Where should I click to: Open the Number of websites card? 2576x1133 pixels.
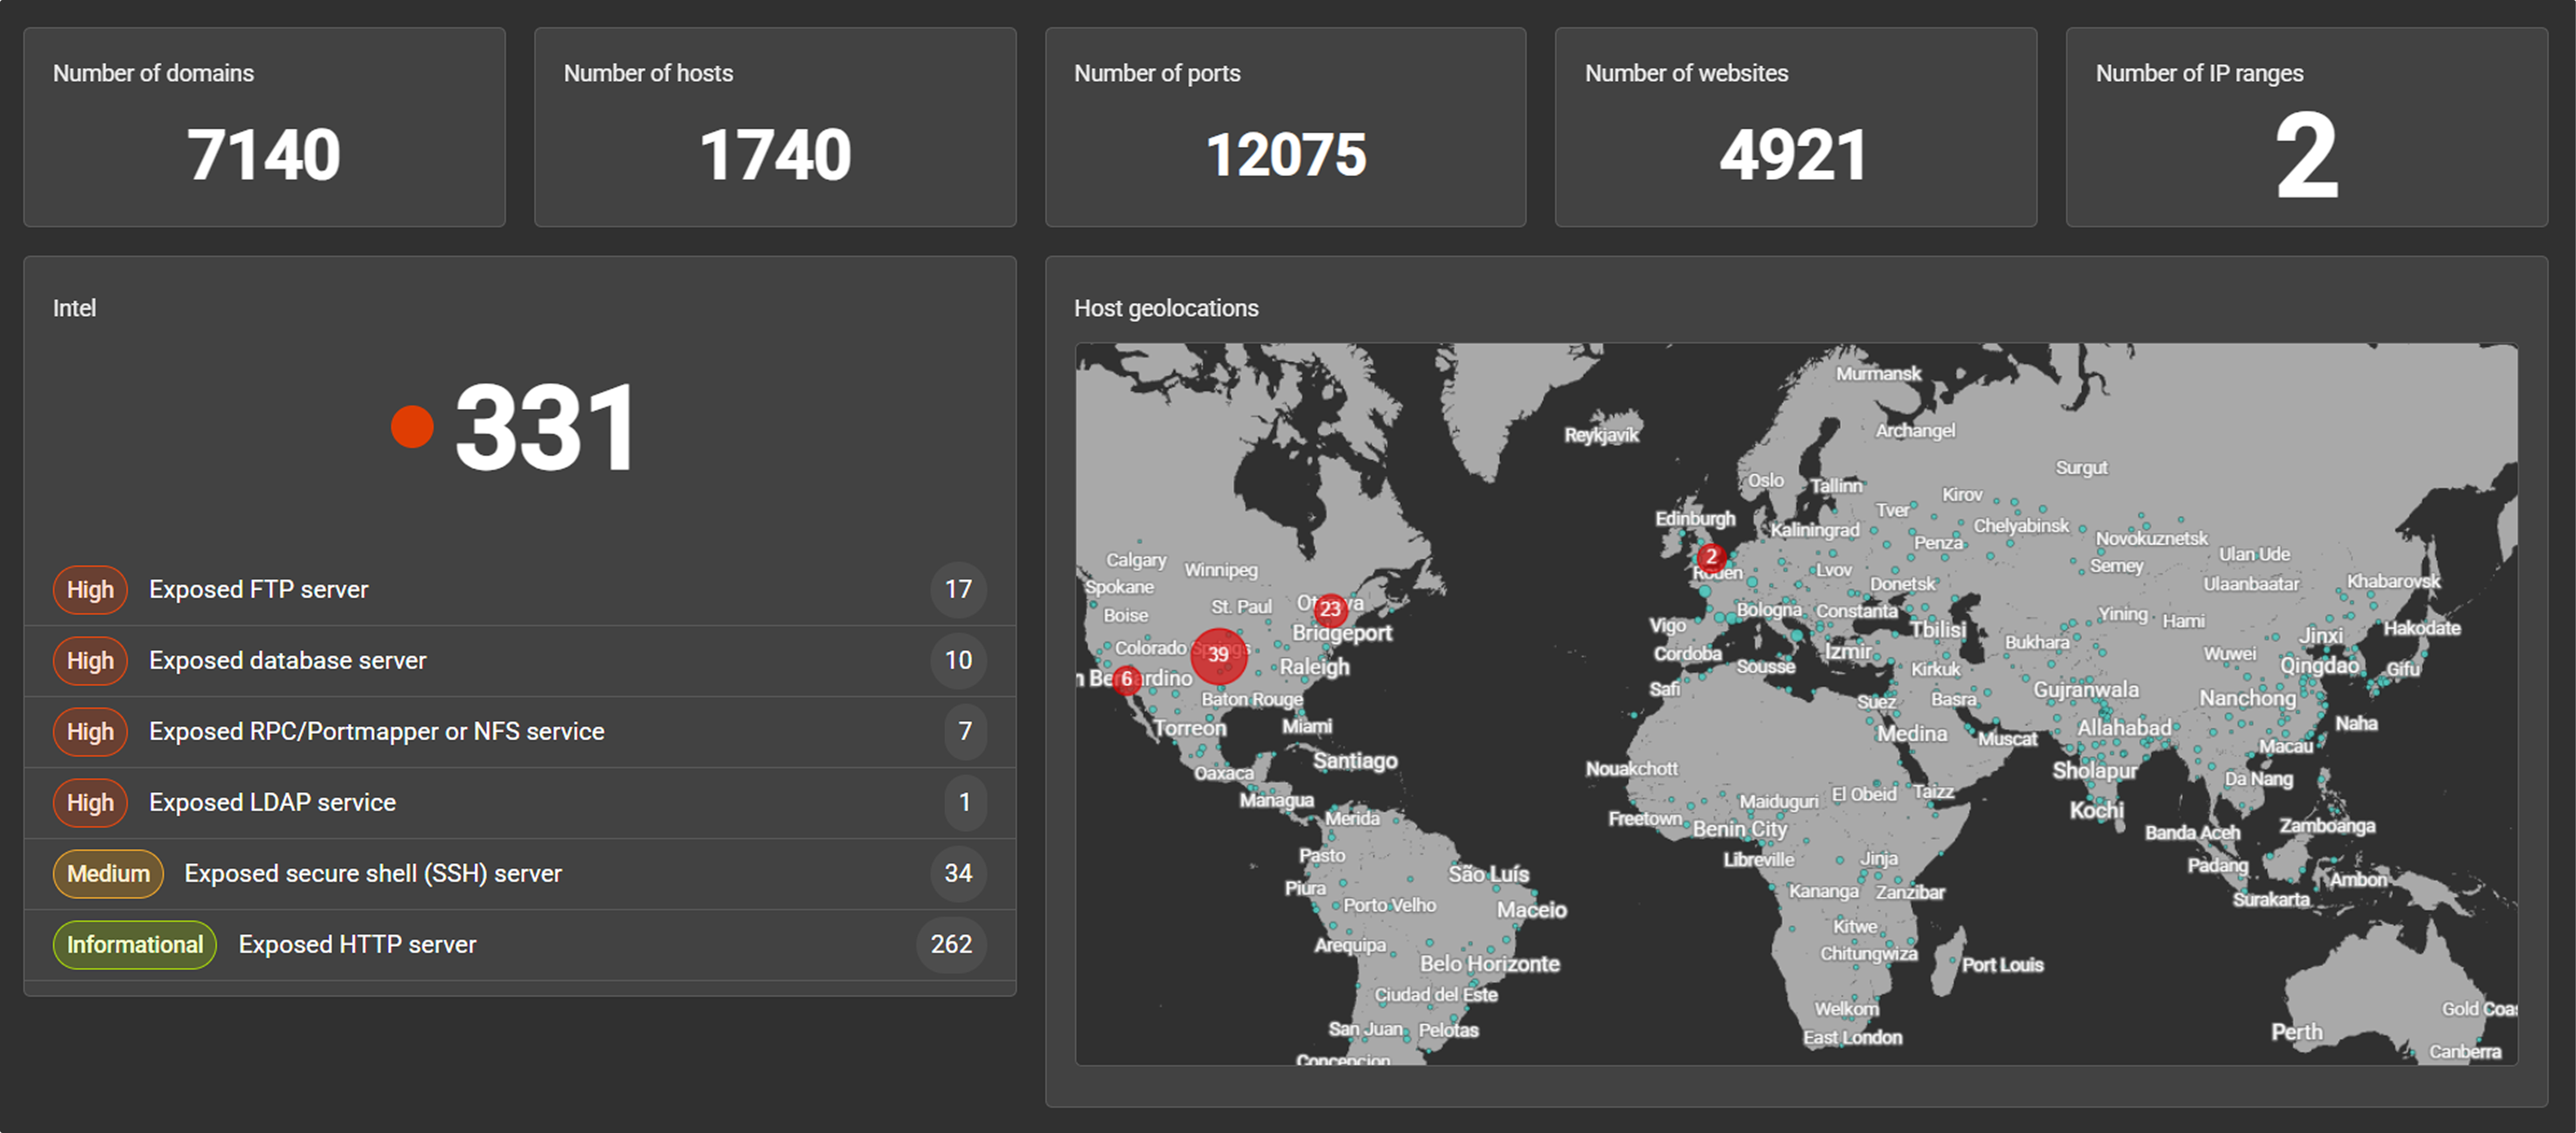tap(1795, 127)
